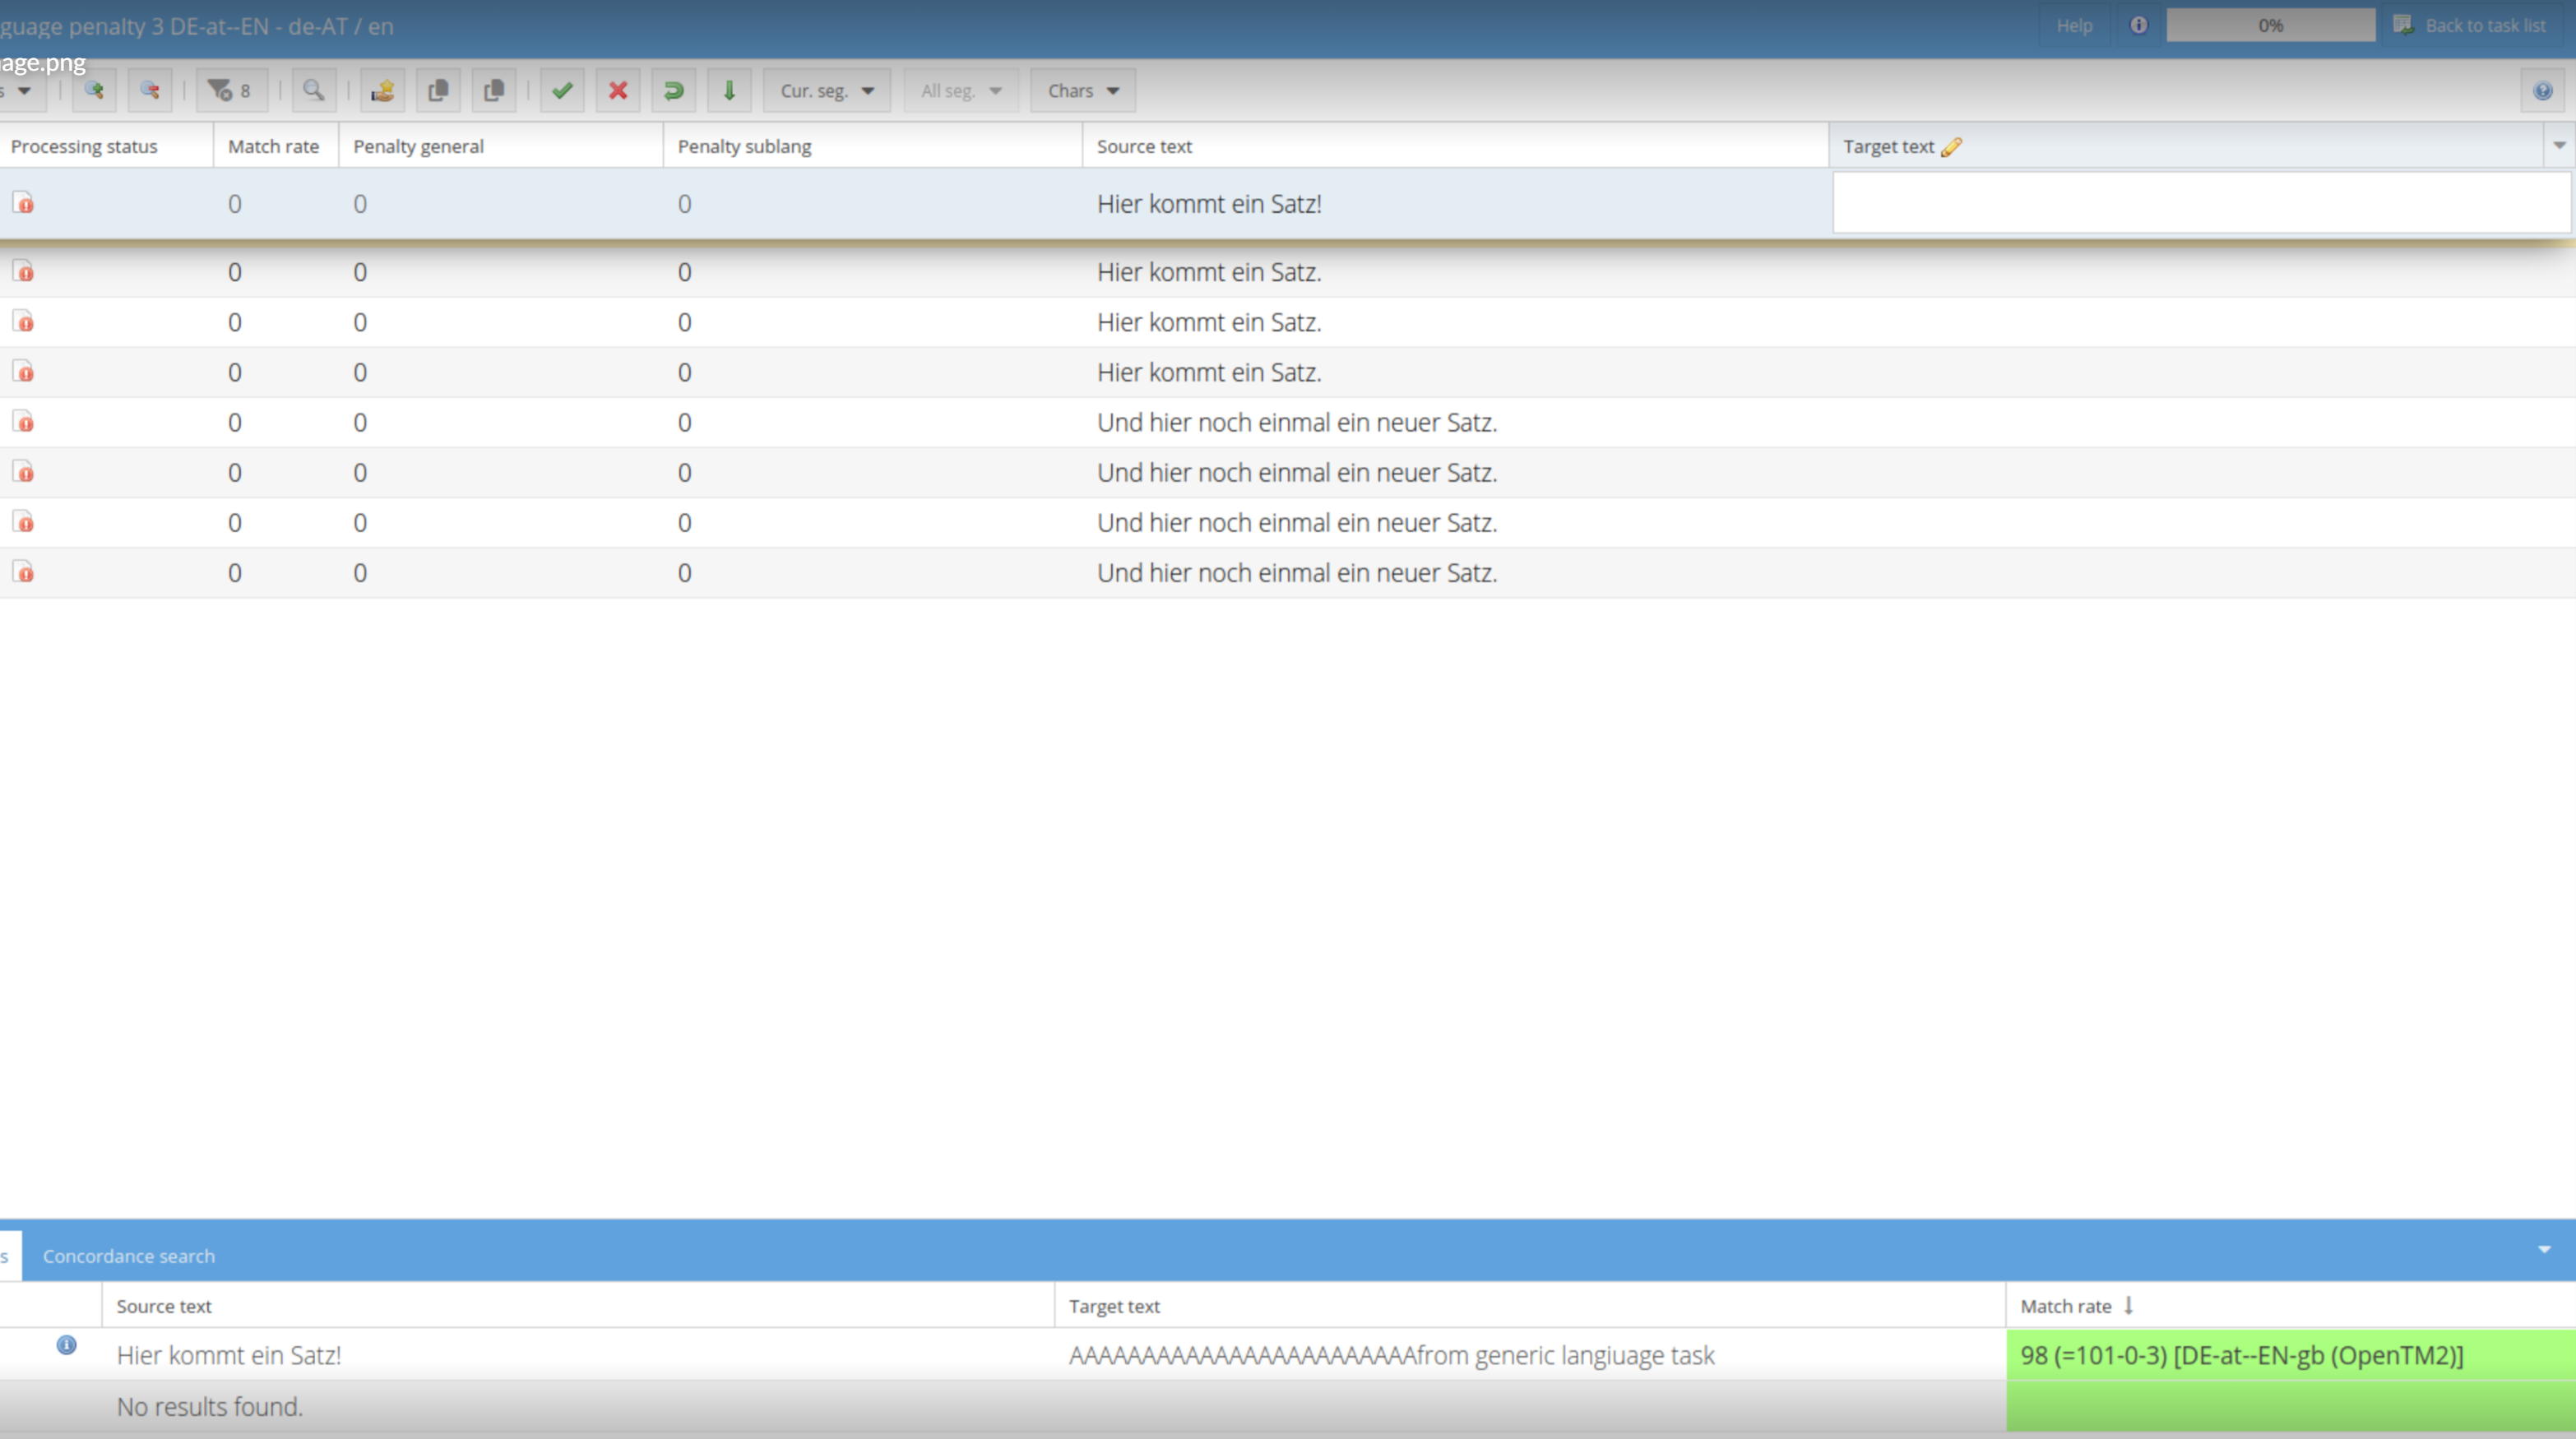Image resolution: width=2576 pixels, height=1439 pixels.
Task: Click the empty target text field
Action: tap(2200, 203)
